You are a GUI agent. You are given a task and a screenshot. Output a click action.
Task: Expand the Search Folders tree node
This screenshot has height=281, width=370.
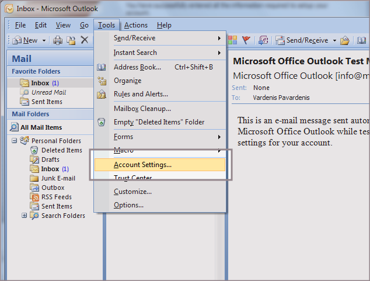(x=24, y=216)
